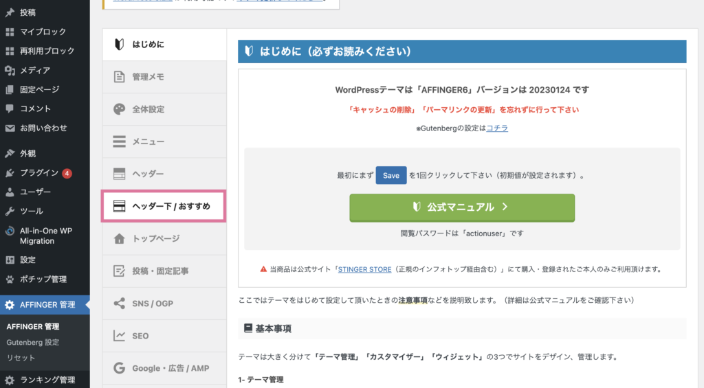Click the plug icon beside プラグイン

10,172
